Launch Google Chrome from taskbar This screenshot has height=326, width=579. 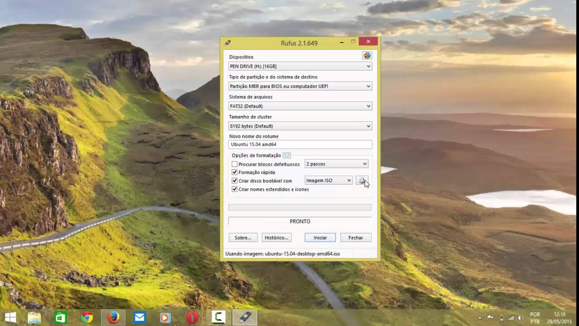[87, 317]
